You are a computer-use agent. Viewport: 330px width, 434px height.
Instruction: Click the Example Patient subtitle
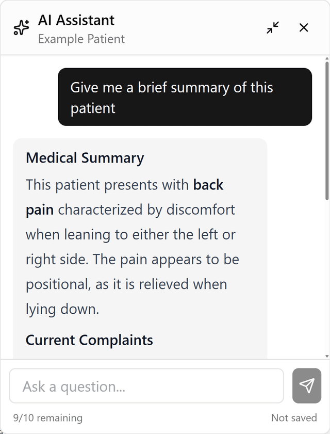click(x=81, y=39)
